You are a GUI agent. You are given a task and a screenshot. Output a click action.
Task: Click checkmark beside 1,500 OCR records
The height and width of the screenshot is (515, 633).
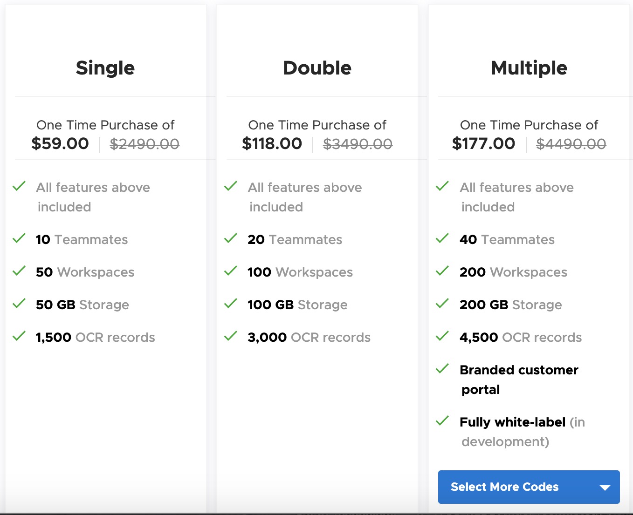click(x=19, y=336)
